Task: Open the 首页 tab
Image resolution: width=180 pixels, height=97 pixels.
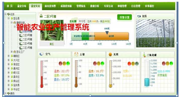Action: coord(10,6)
